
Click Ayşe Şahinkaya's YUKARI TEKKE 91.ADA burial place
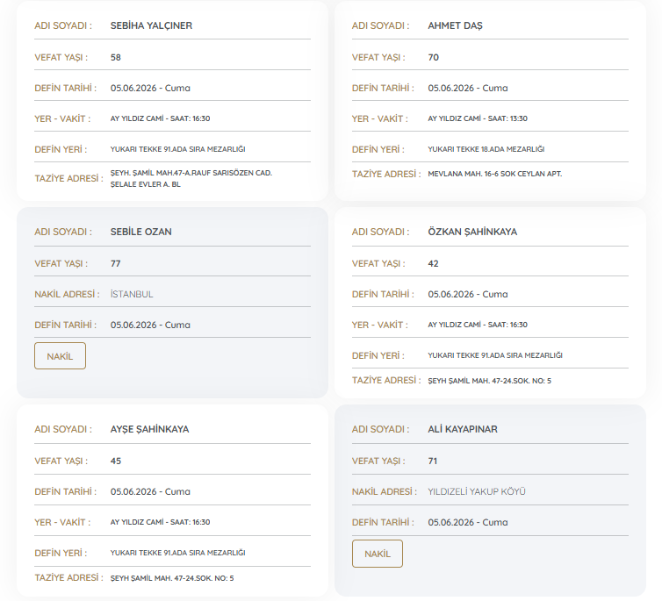tap(177, 553)
